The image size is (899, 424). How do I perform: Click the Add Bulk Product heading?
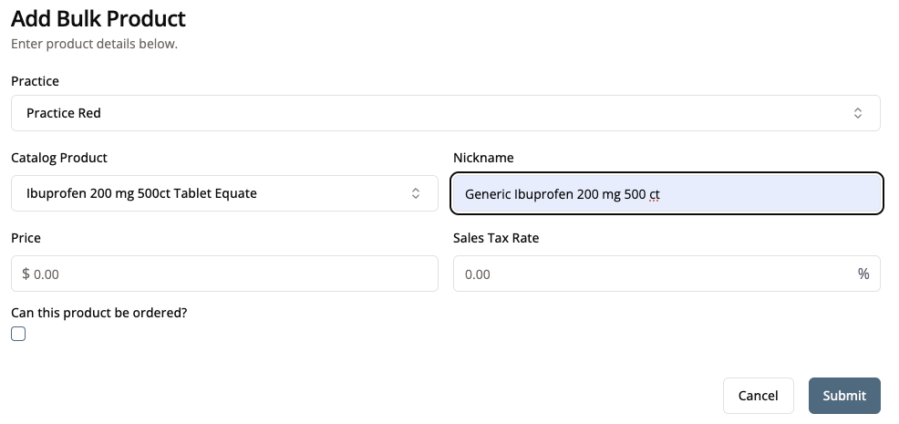pyautogui.click(x=98, y=18)
